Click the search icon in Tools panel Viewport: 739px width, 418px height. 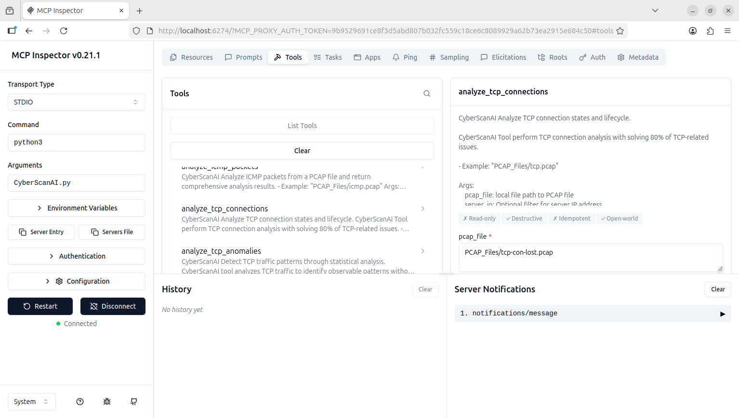(426, 93)
